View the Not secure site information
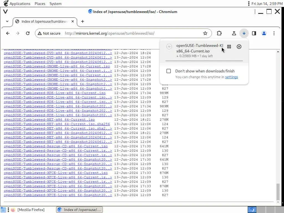The width and height of the screenshot is (284, 213). pyautogui.click(x=49, y=33)
